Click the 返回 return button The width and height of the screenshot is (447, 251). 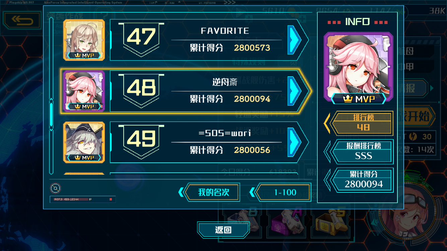pyautogui.click(x=223, y=230)
